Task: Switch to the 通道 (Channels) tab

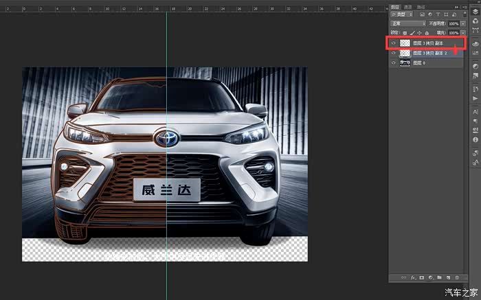Action: coord(407,6)
